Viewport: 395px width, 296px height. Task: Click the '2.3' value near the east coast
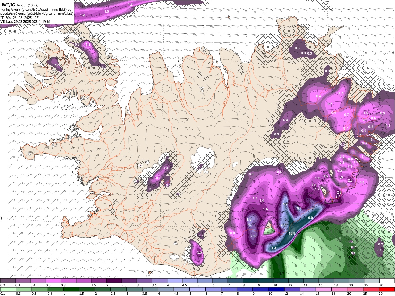click(350, 180)
